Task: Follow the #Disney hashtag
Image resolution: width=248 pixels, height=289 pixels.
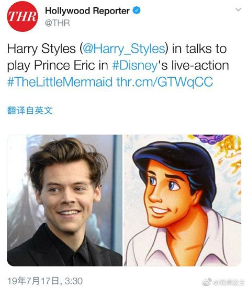Action: (135, 65)
